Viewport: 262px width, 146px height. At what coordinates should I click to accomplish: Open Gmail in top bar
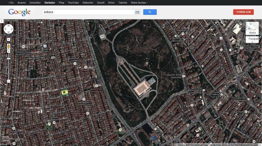[101, 3]
